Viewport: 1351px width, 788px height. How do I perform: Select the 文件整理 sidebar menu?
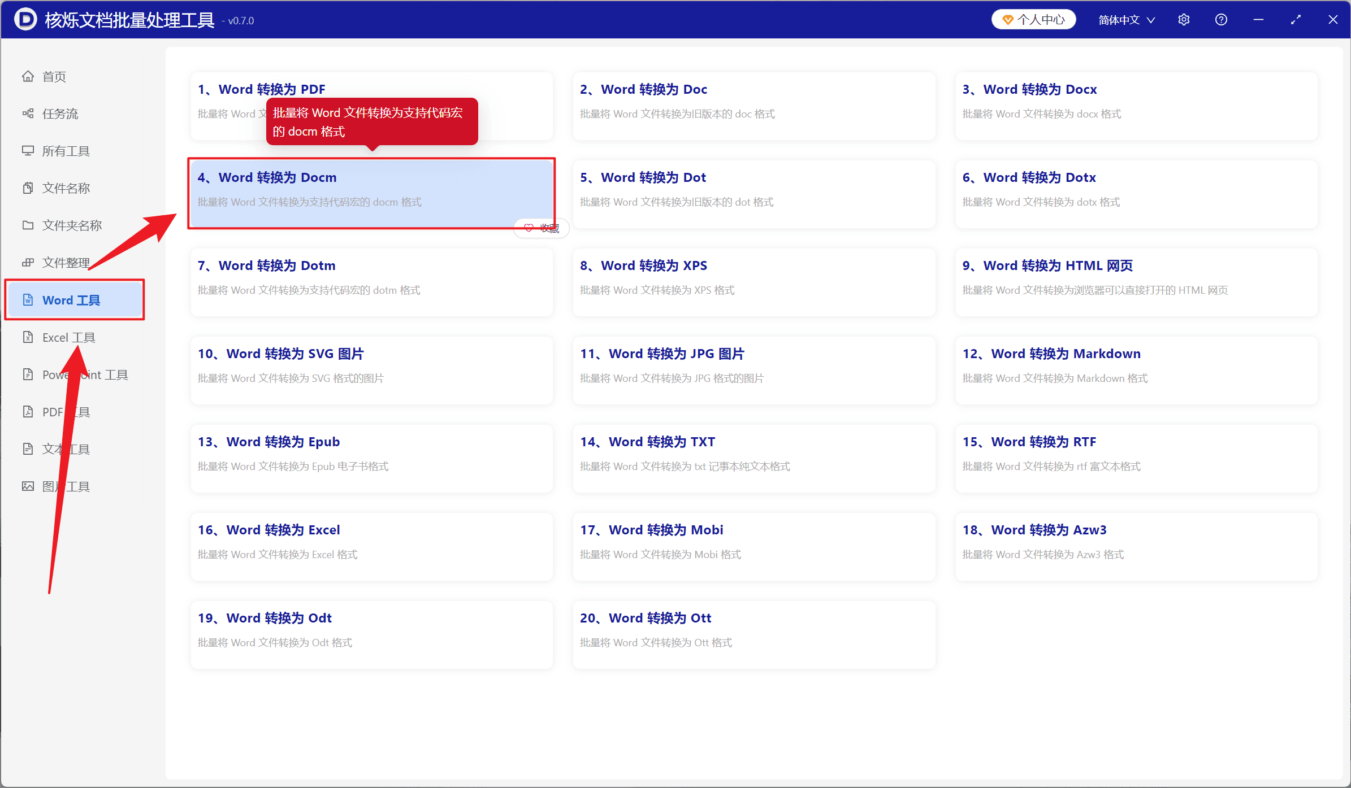pos(73,263)
